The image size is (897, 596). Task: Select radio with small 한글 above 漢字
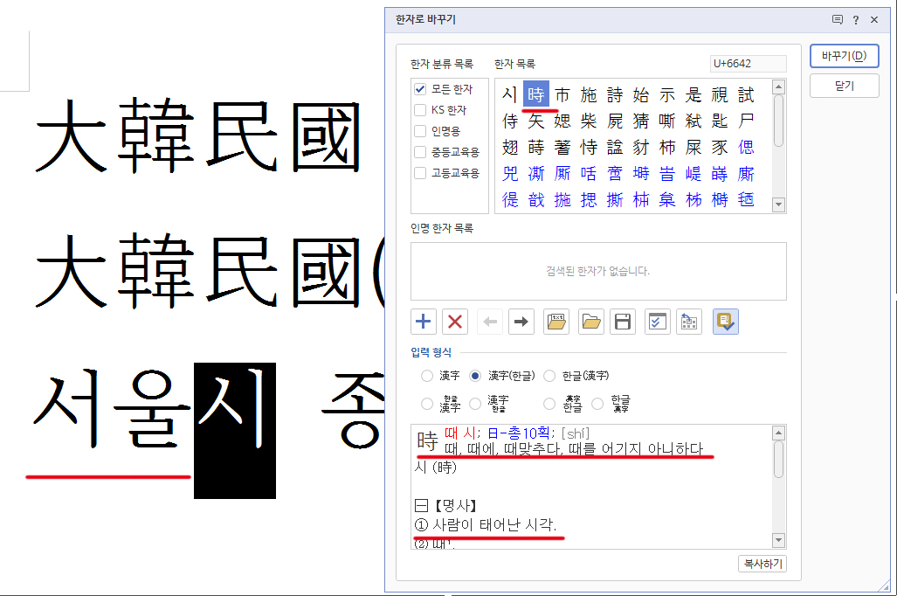[427, 404]
